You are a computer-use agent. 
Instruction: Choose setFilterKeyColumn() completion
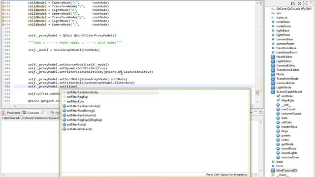point(81,115)
